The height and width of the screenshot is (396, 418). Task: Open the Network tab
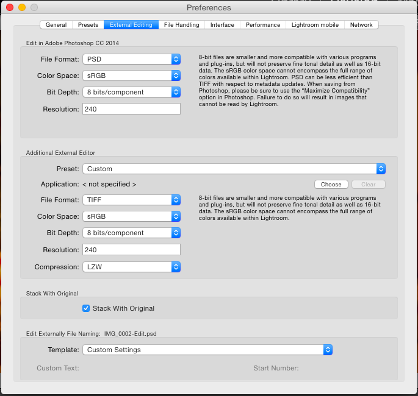pyautogui.click(x=361, y=25)
